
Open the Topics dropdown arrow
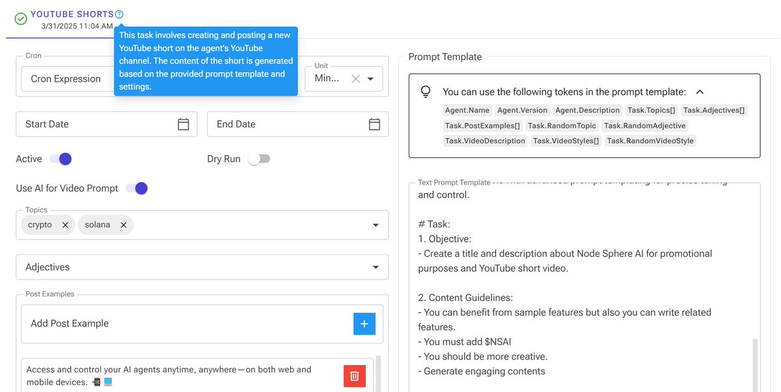tap(376, 225)
